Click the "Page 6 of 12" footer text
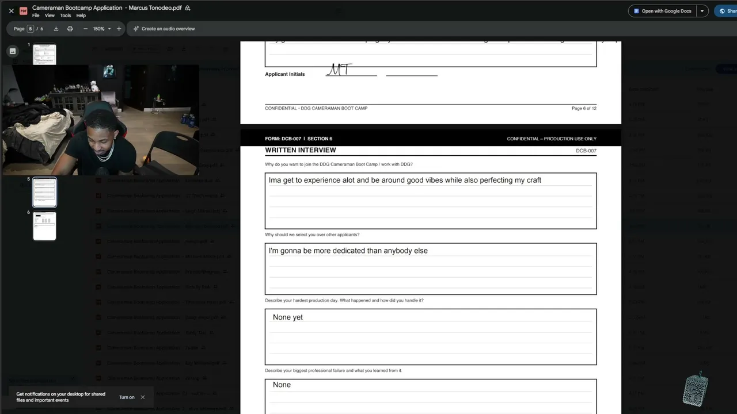The width and height of the screenshot is (737, 414). pyautogui.click(x=584, y=108)
